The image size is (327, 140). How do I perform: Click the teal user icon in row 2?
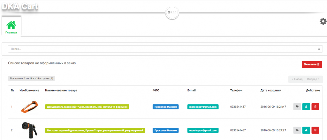pos(306,130)
